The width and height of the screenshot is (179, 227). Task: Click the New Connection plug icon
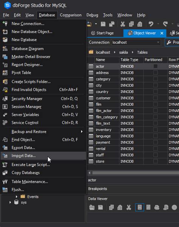click(5, 23)
